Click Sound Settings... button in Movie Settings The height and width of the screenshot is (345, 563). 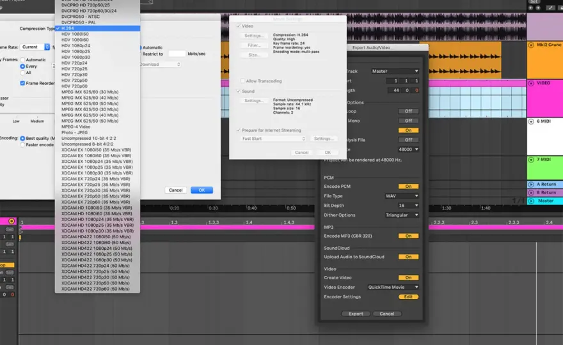coord(254,101)
